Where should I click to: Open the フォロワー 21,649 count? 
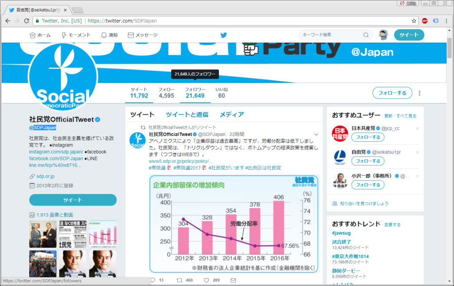click(x=195, y=93)
